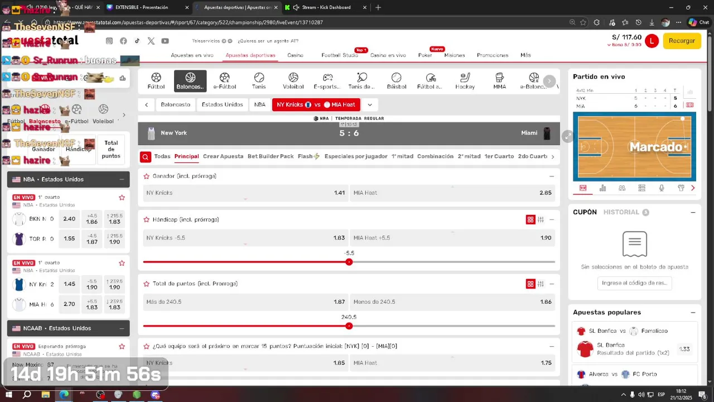The image size is (714, 402).
Task: Favorite New Mexico NCAAB match star
Action: click(122, 347)
